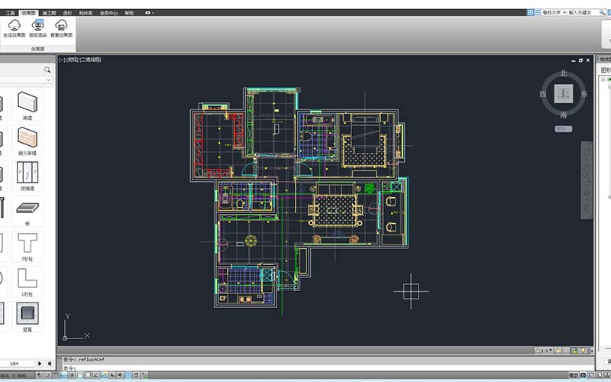The height and width of the screenshot is (382, 611).
Task: Click the MODEL space button
Action: coord(574,375)
